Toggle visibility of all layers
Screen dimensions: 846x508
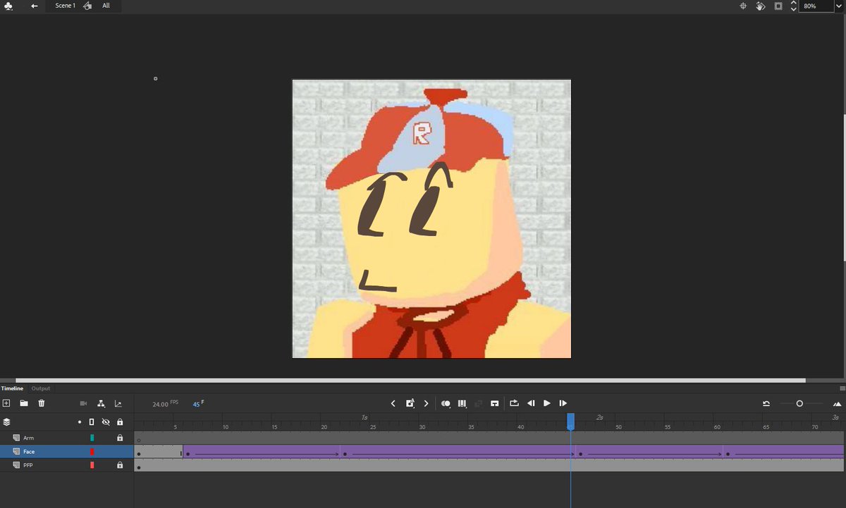point(105,422)
